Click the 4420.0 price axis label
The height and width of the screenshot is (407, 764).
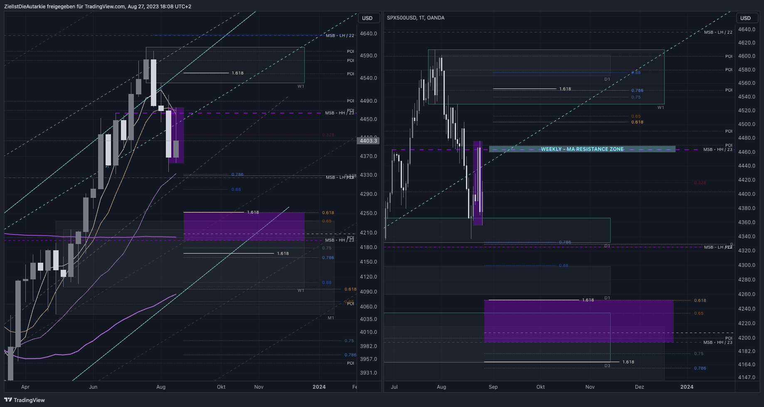coord(747,180)
